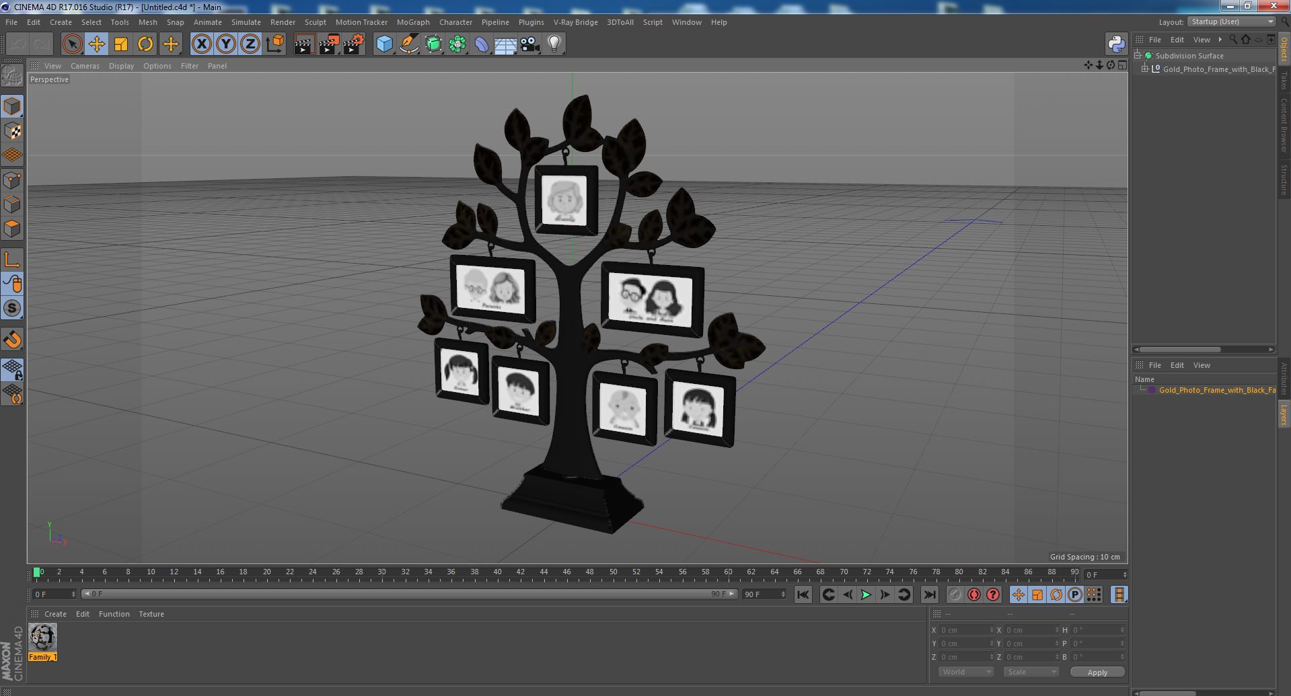
Task: Click the last-used tool icon
Action: point(171,44)
